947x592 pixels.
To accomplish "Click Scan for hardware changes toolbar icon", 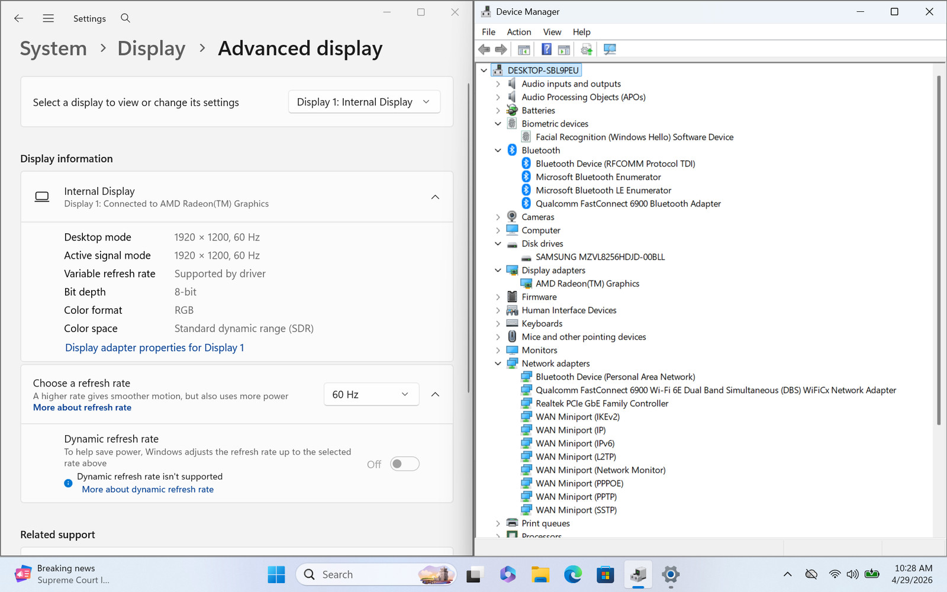I will coord(610,50).
